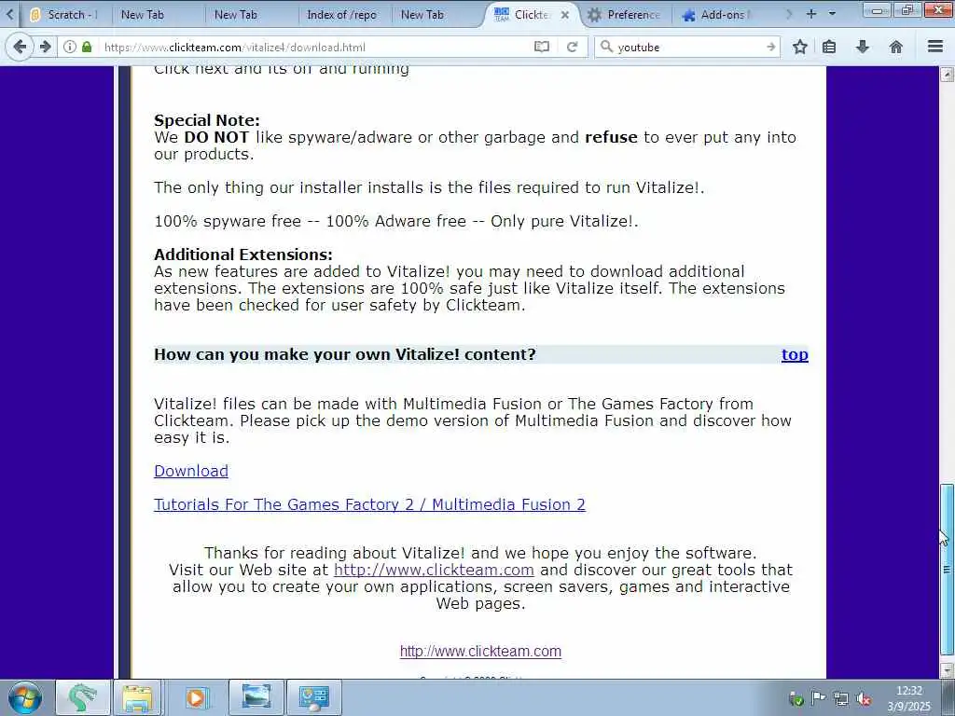Open the Windows Start menu

point(25,697)
